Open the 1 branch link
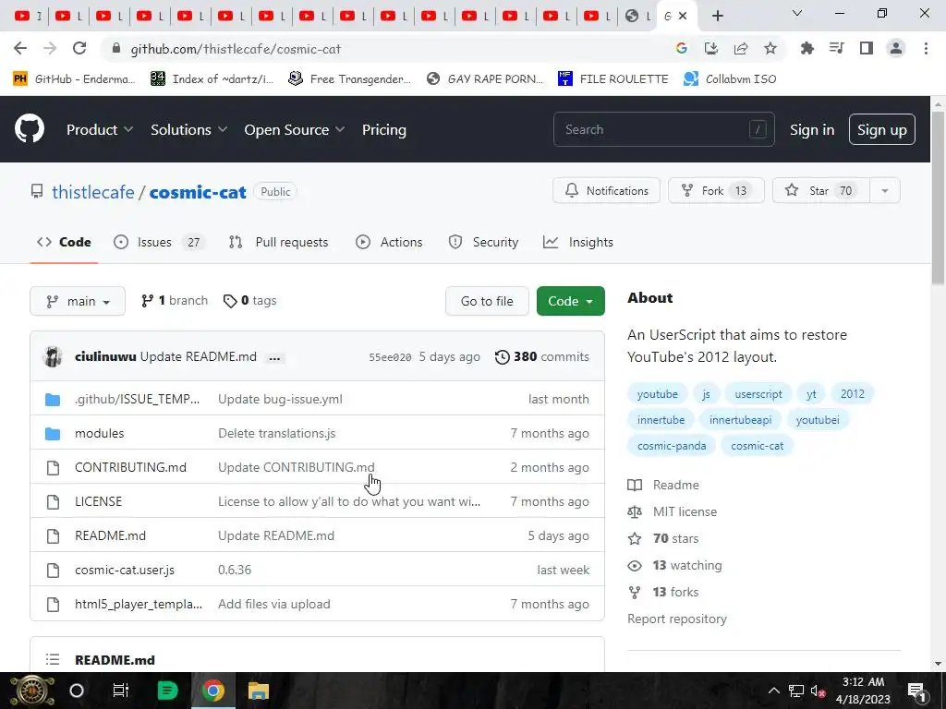The image size is (946, 709). click(175, 300)
